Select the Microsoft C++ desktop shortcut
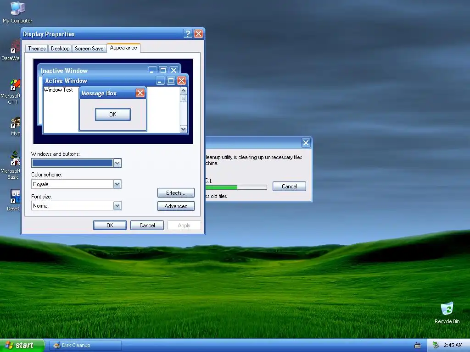Image resolution: width=470 pixels, height=352 pixels. tap(12, 91)
